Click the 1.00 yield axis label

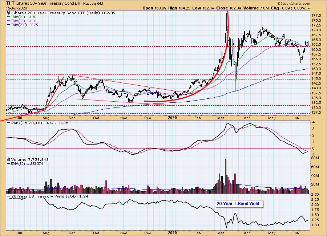[x=315, y=225]
